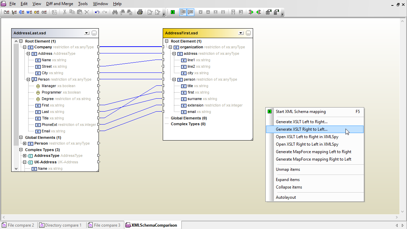Select Open XSLT Left to Right in XMLSpy
Image resolution: width=407 pixels, height=229 pixels.
pyautogui.click(x=315, y=137)
